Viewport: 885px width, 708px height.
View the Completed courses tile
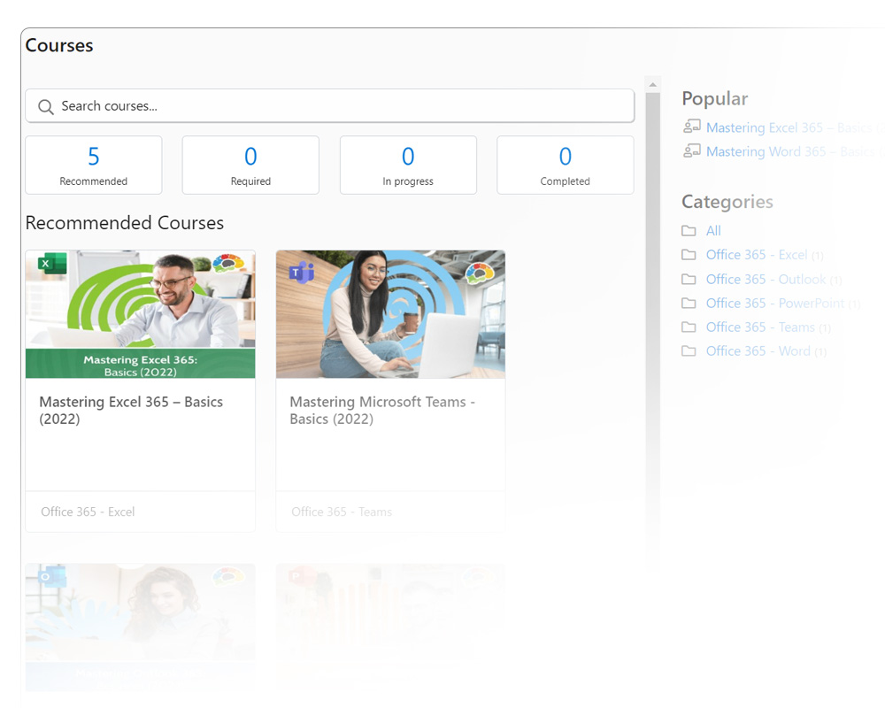[x=565, y=165]
